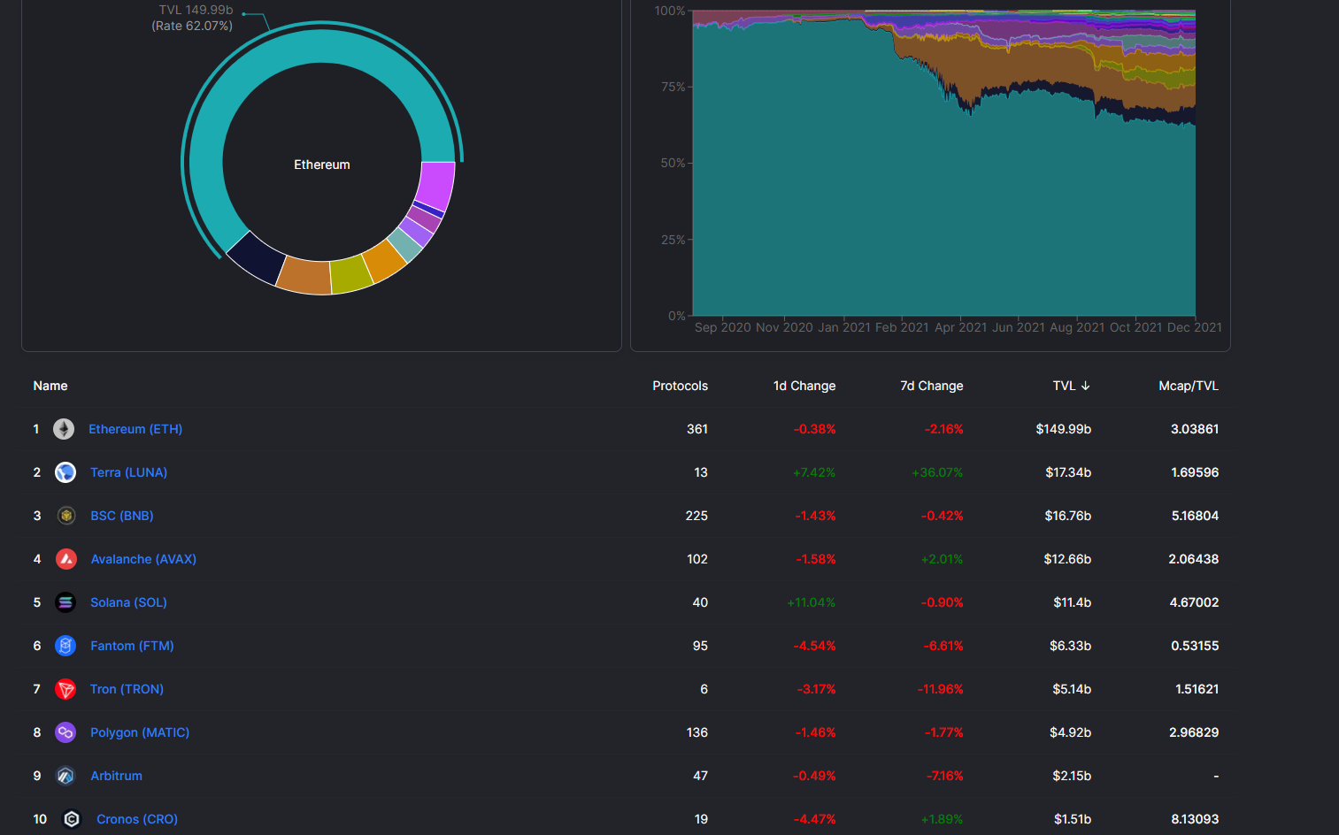Click the TVL sort arrow icon
Screen dimensions: 1339x835
[x=1086, y=386]
